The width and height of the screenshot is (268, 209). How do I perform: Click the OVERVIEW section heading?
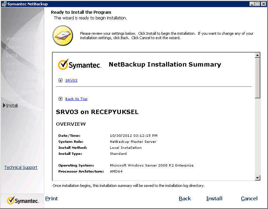point(71,124)
